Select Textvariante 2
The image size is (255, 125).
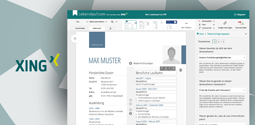coord(219,42)
